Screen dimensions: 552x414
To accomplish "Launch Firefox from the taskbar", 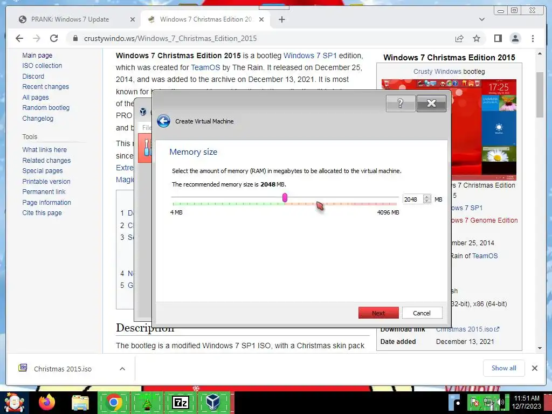I will point(47,402).
